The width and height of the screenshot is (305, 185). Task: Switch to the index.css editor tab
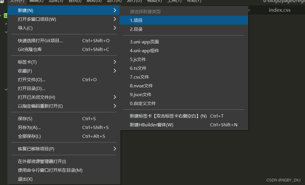point(280,10)
